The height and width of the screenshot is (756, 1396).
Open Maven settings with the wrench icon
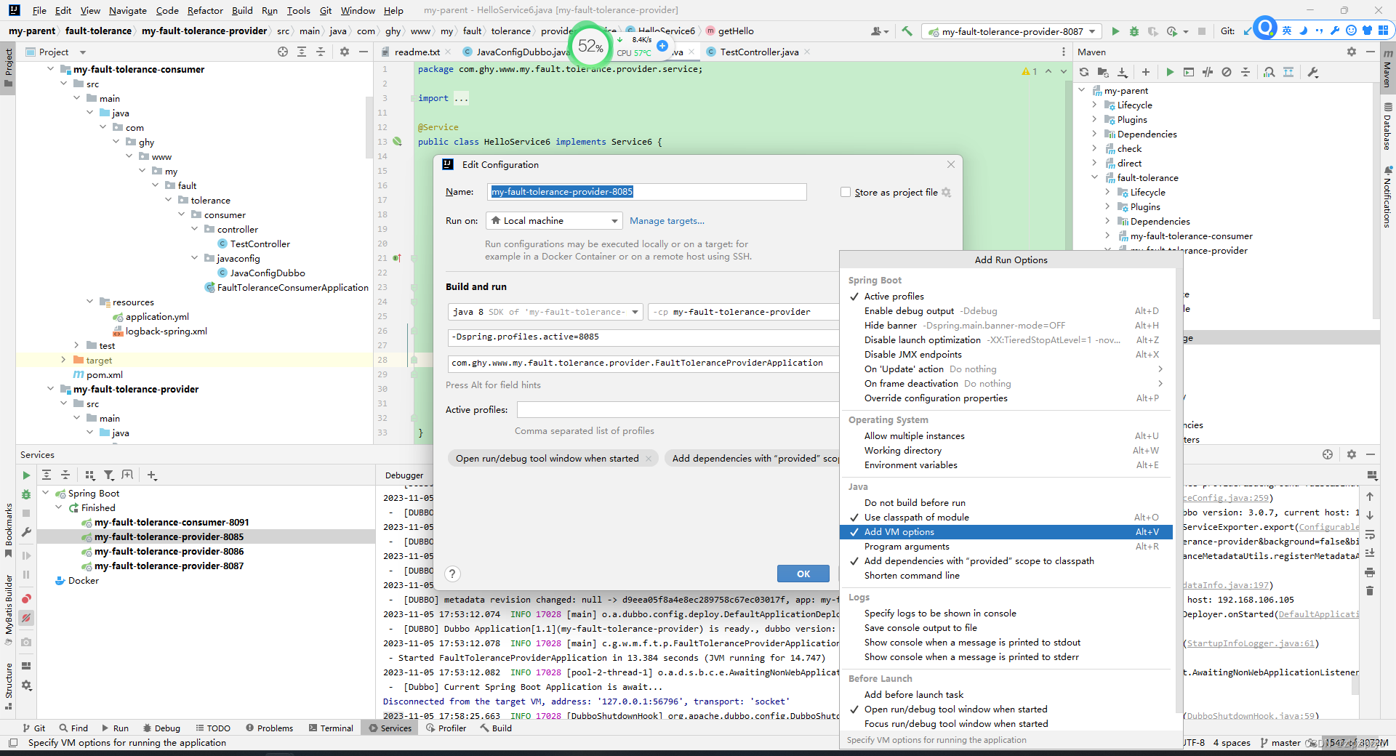pyautogui.click(x=1314, y=72)
